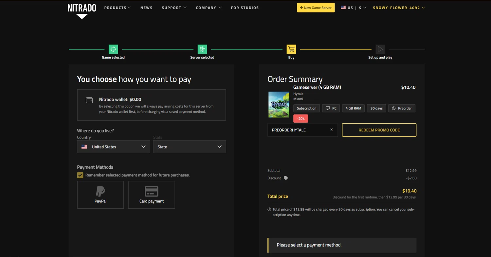The image size is (491, 257).
Task: Choose PayPal payment method
Action: pos(100,195)
